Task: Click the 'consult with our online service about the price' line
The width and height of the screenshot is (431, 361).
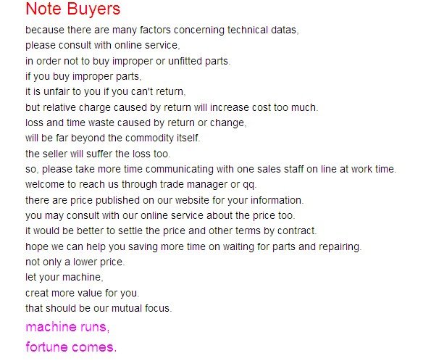Action: click(160, 215)
